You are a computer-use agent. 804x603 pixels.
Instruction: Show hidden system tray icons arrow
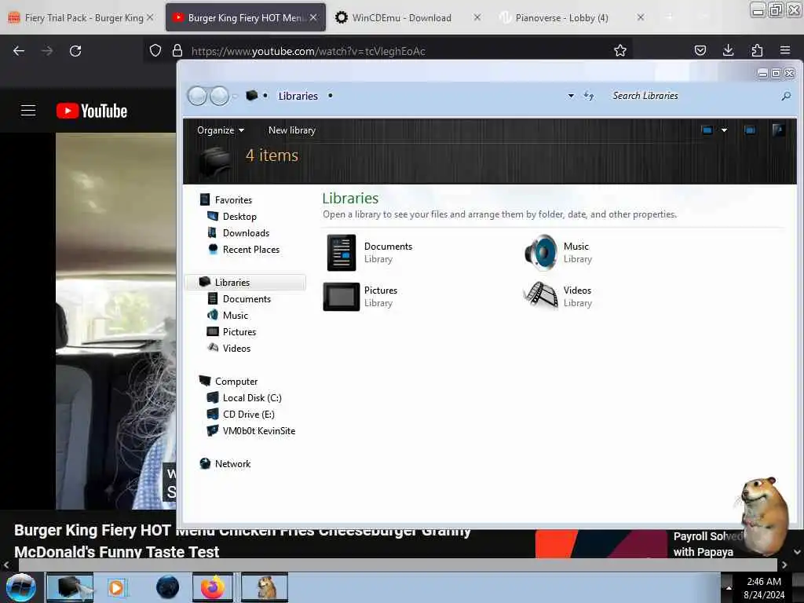pos(728,587)
